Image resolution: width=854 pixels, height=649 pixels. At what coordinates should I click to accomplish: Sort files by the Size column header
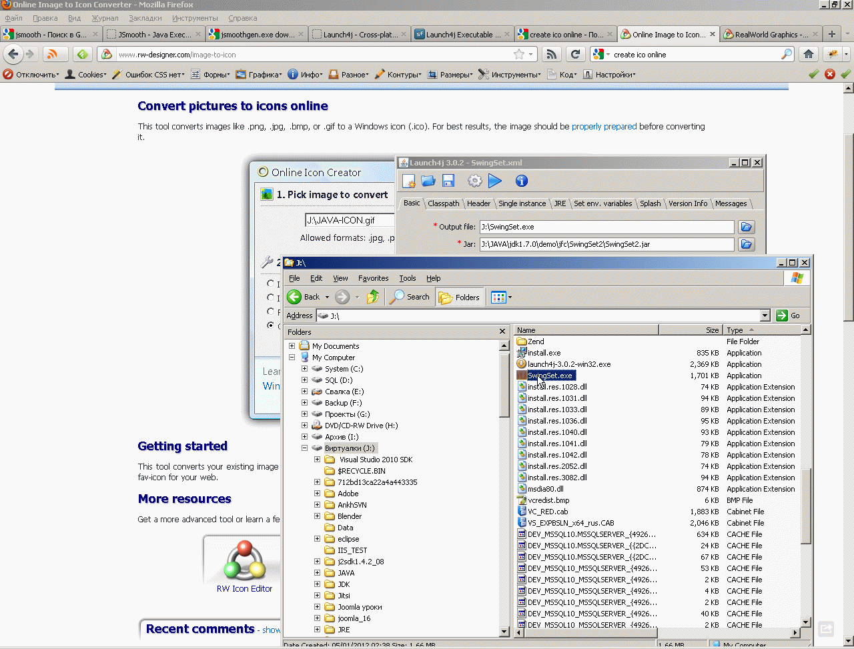[690, 330]
